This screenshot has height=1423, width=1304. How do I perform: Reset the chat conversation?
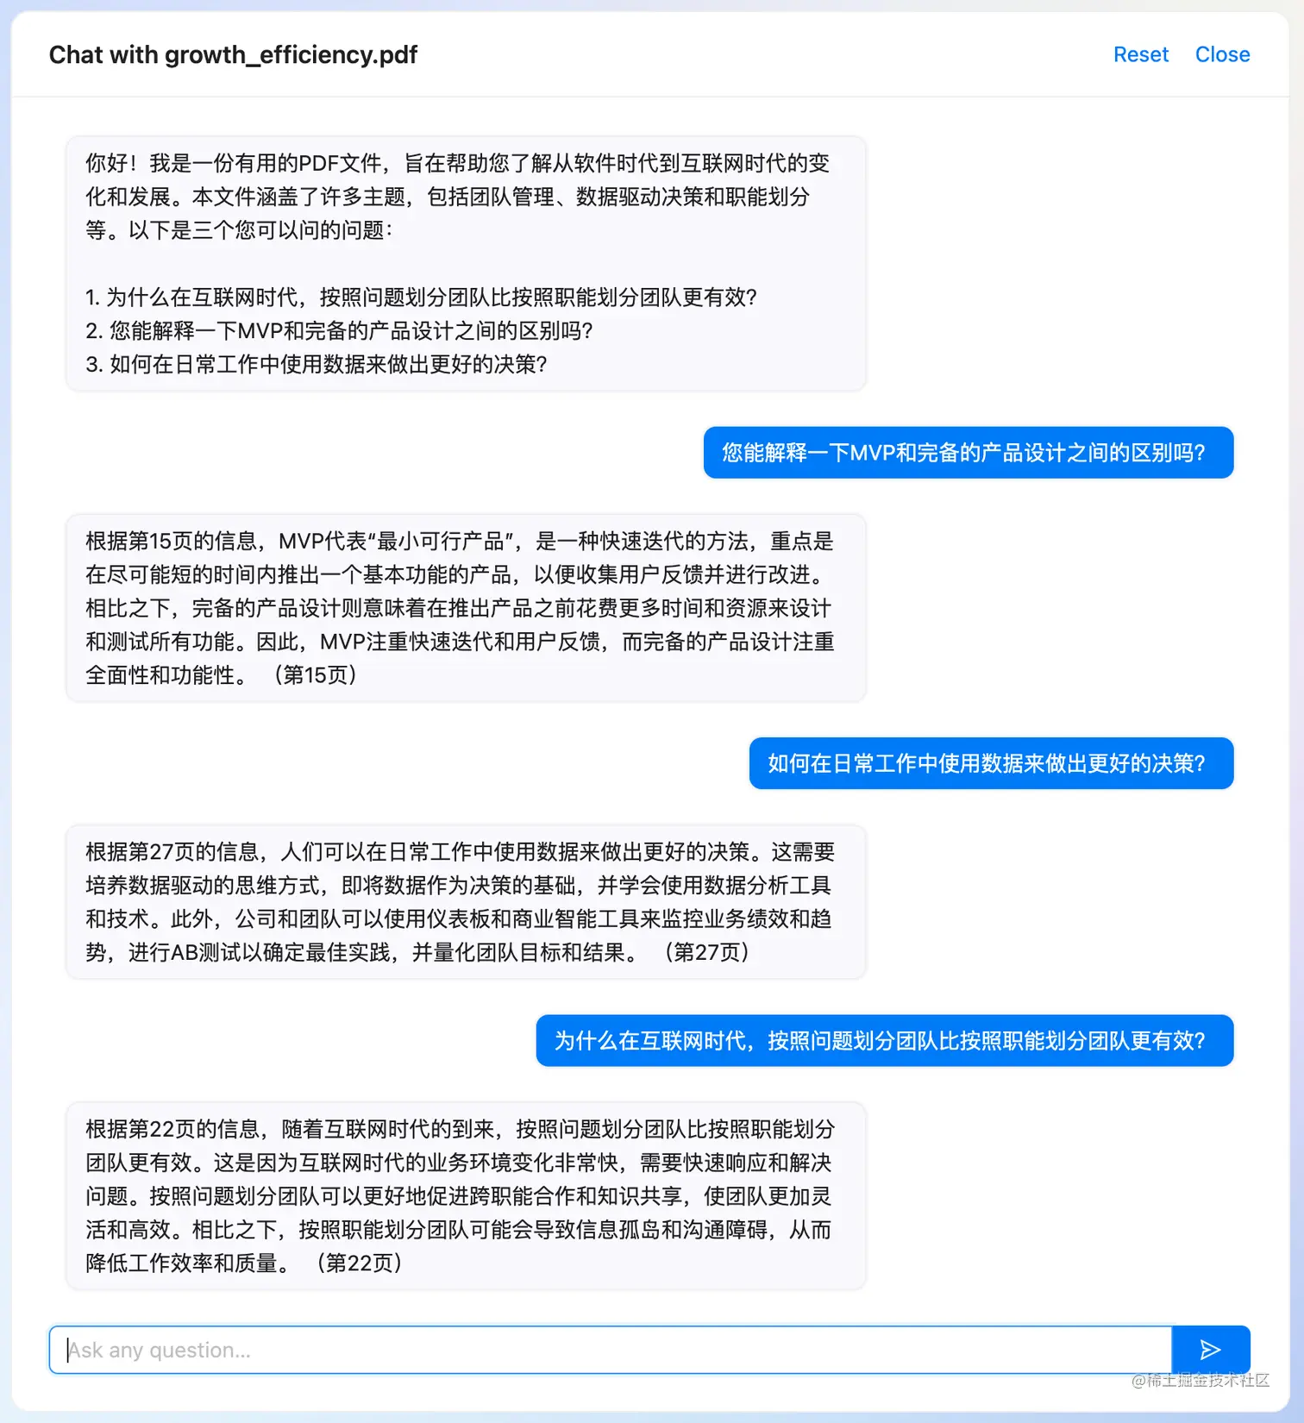coord(1140,54)
